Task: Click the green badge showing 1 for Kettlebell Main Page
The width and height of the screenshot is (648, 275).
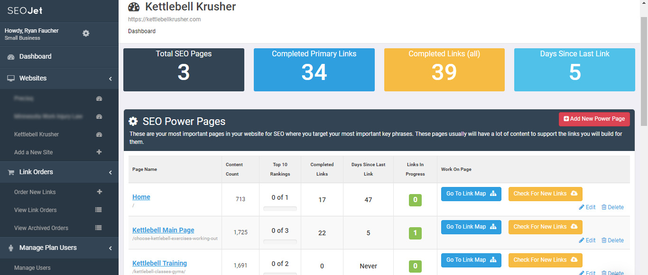Action: tap(415, 233)
